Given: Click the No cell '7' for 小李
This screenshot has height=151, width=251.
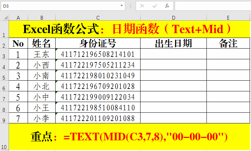Looking at the screenshot, I should tap(18, 118).
